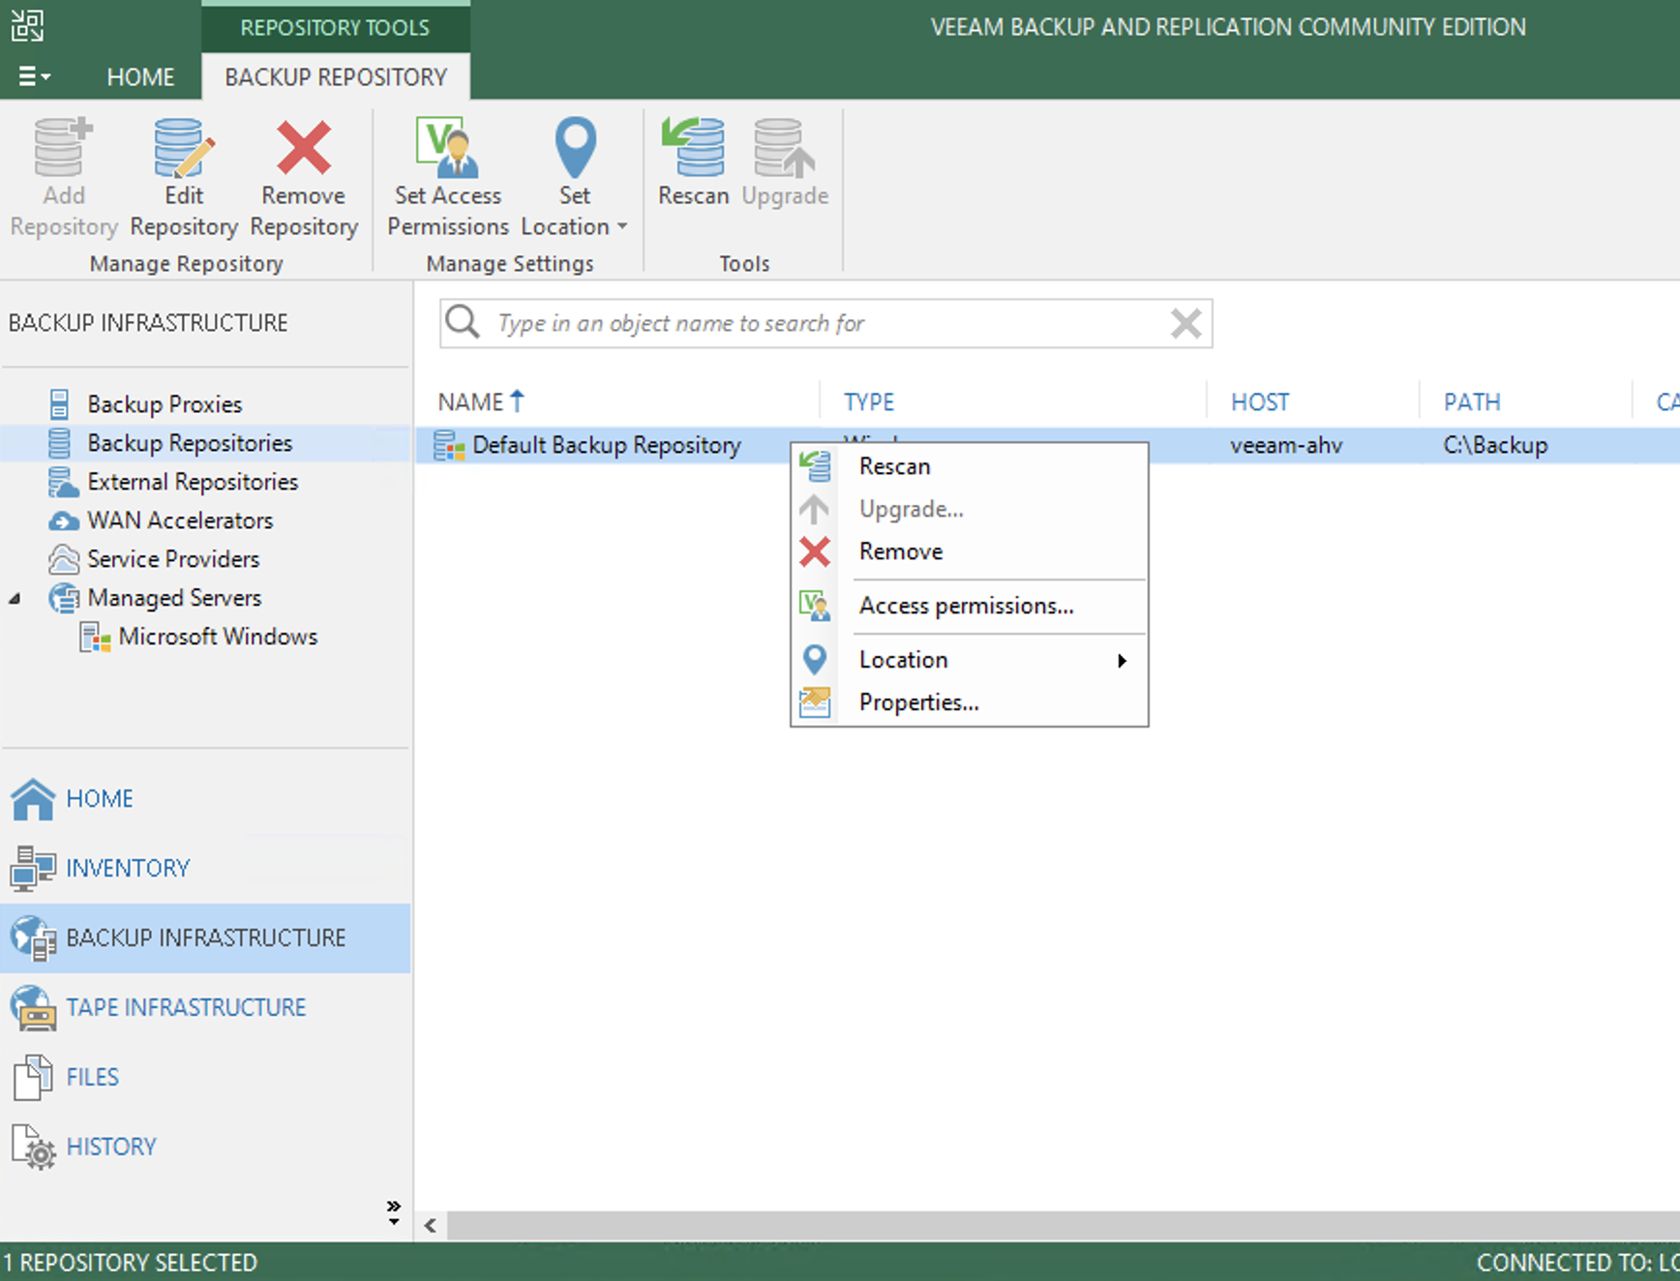This screenshot has height=1281, width=1680.
Task: Open TAPE INFRASTRUCTURE navigation view
Action: [205, 1008]
